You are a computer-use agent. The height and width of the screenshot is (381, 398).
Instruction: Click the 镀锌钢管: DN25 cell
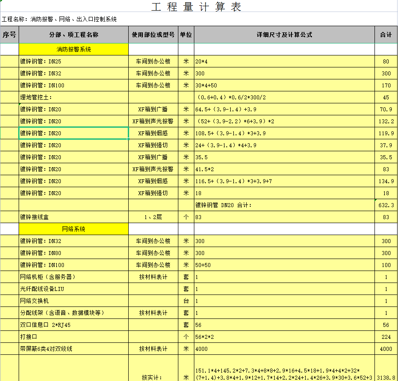tap(74, 62)
